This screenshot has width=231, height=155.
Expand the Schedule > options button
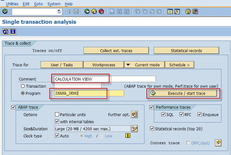[x=180, y=65]
